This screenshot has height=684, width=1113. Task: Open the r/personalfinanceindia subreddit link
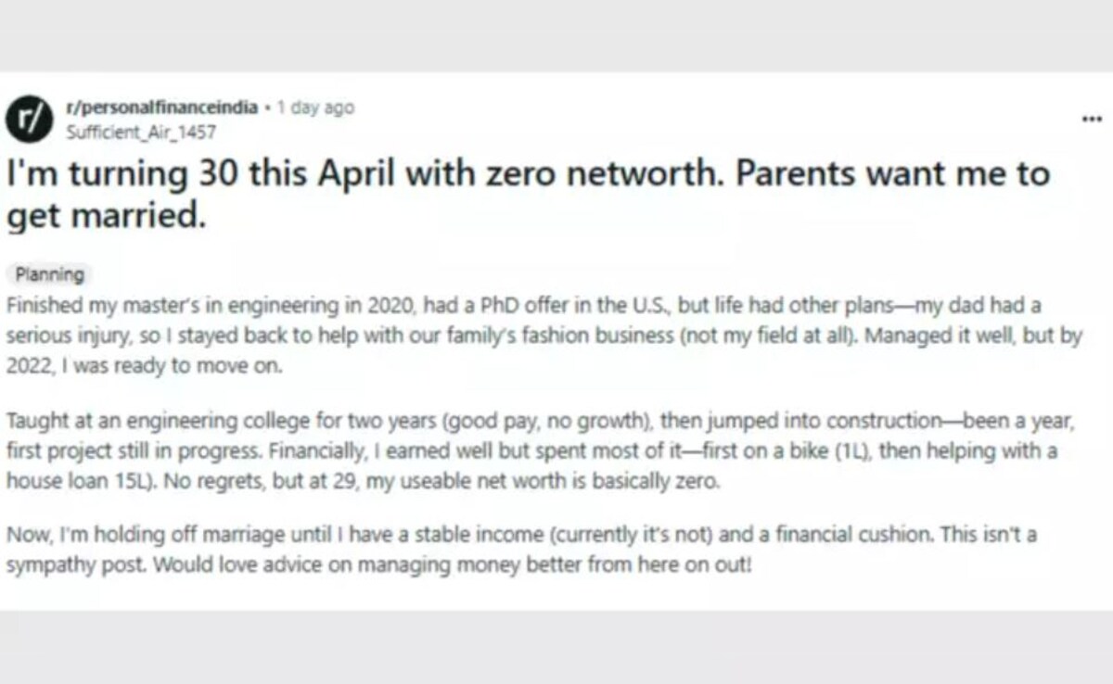(x=162, y=108)
